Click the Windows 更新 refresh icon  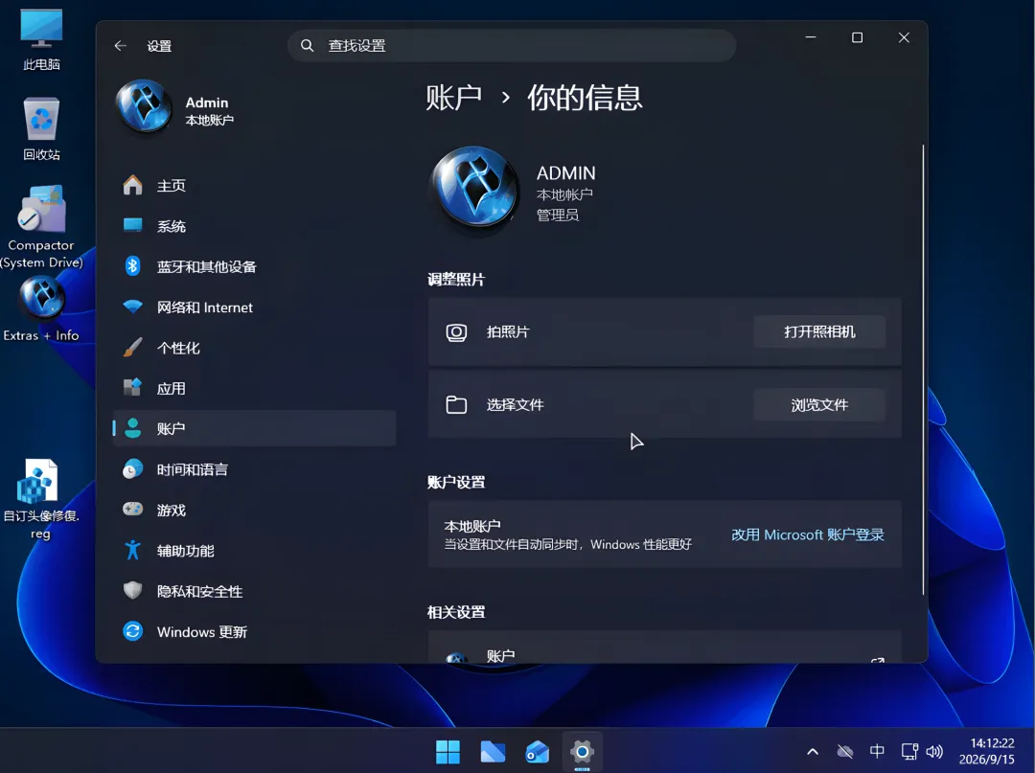[132, 631]
